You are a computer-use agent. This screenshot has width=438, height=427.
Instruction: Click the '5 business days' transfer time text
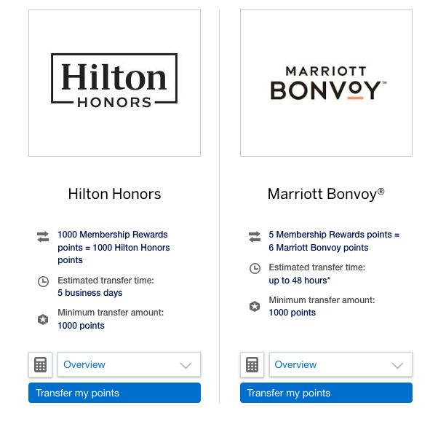90,293
